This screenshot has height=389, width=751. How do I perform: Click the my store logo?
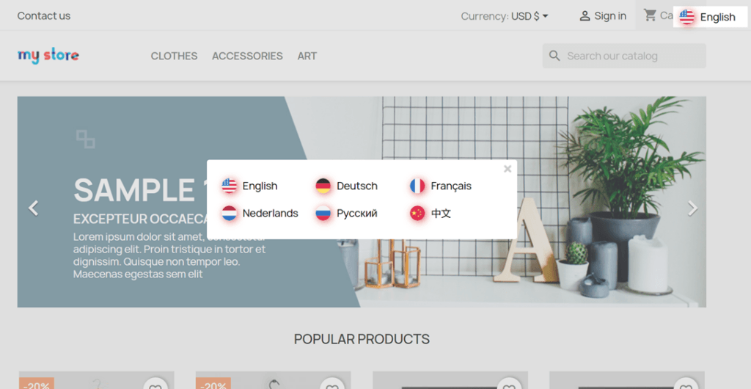point(48,56)
